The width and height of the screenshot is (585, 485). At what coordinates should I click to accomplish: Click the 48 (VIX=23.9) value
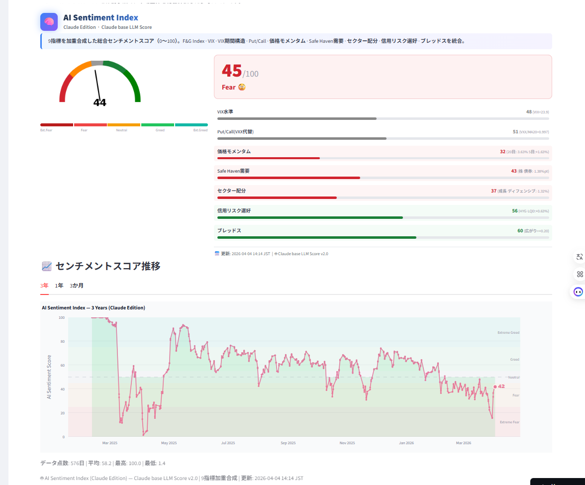[537, 112]
